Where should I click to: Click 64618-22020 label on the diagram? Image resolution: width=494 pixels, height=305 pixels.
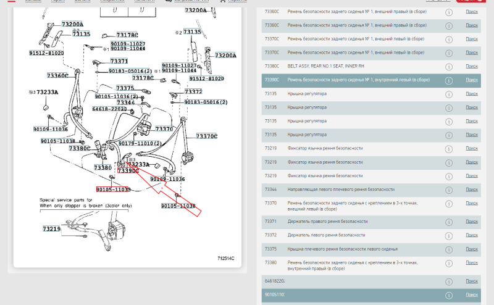click(x=109, y=109)
